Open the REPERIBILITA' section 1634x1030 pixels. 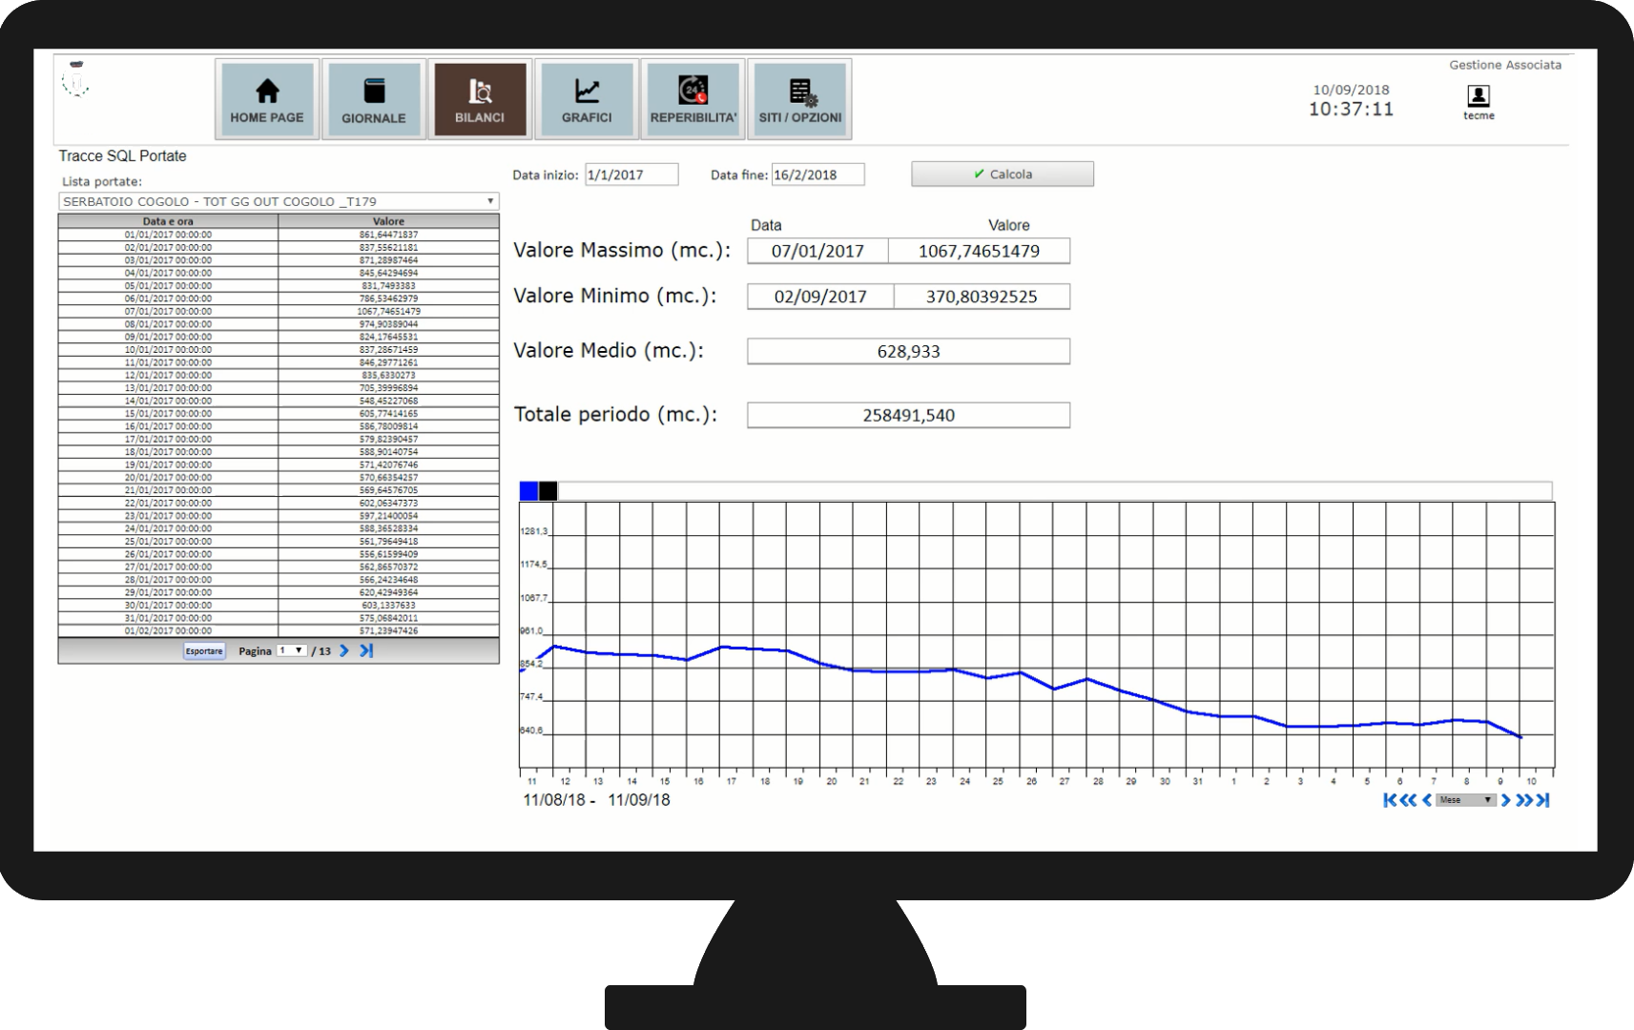(x=693, y=99)
